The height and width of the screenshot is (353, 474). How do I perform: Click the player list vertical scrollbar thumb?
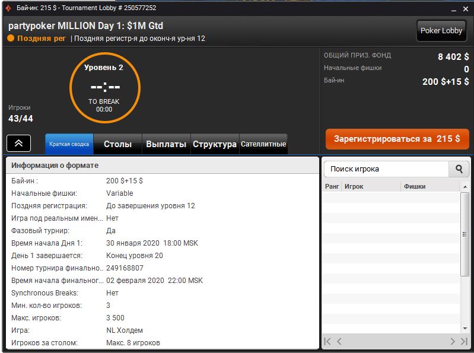tap(465, 234)
